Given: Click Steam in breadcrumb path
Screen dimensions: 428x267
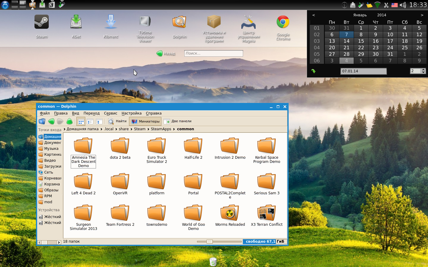Looking at the screenshot, I should 140,129.
